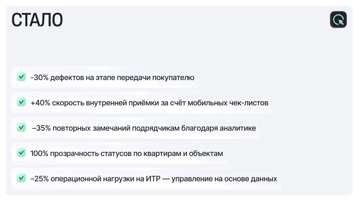This screenshot has height=201, width=358.
Task: Click the checkmark beside +40% скорость
Action: point(21,102)
